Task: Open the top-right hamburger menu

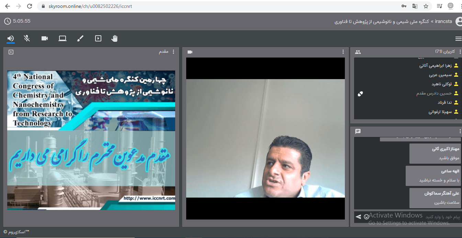Action: (458, 38)
